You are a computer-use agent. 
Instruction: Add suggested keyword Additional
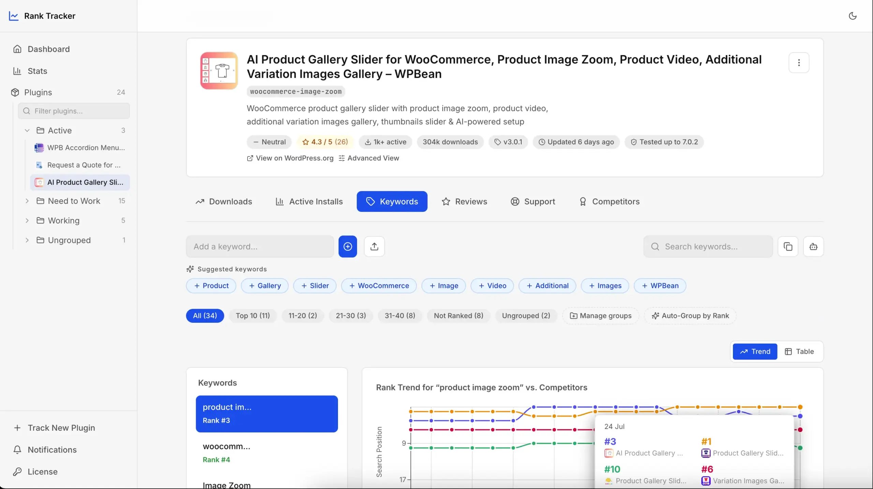point(547,286)
